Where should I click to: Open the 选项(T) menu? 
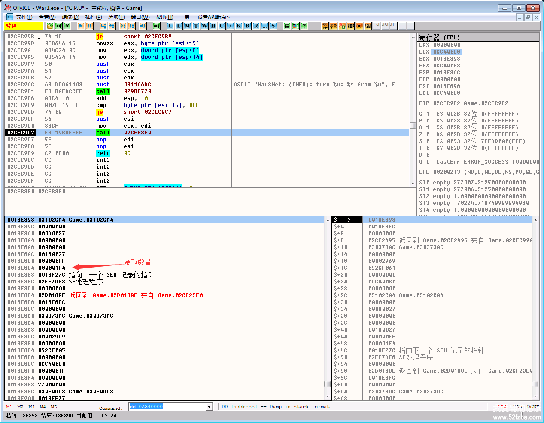click(x=116, y=17)
